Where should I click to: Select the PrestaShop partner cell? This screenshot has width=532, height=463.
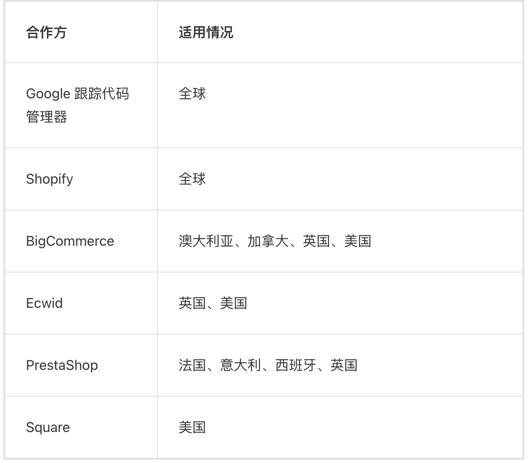[62, 365]
